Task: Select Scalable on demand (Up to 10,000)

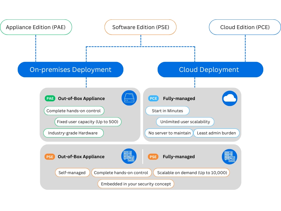Action: [x=191, y=172]
